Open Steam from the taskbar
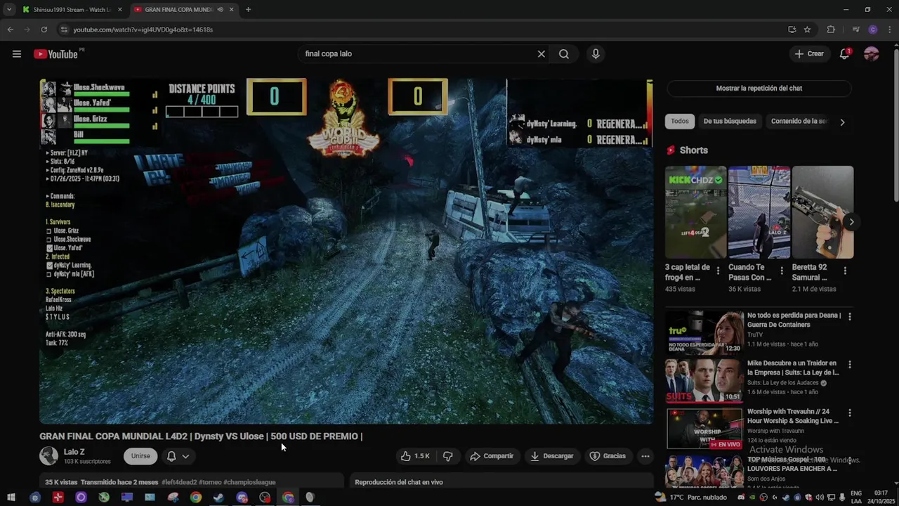The width and height of the screenshot is (899, 506). click(x=219, y=498)
